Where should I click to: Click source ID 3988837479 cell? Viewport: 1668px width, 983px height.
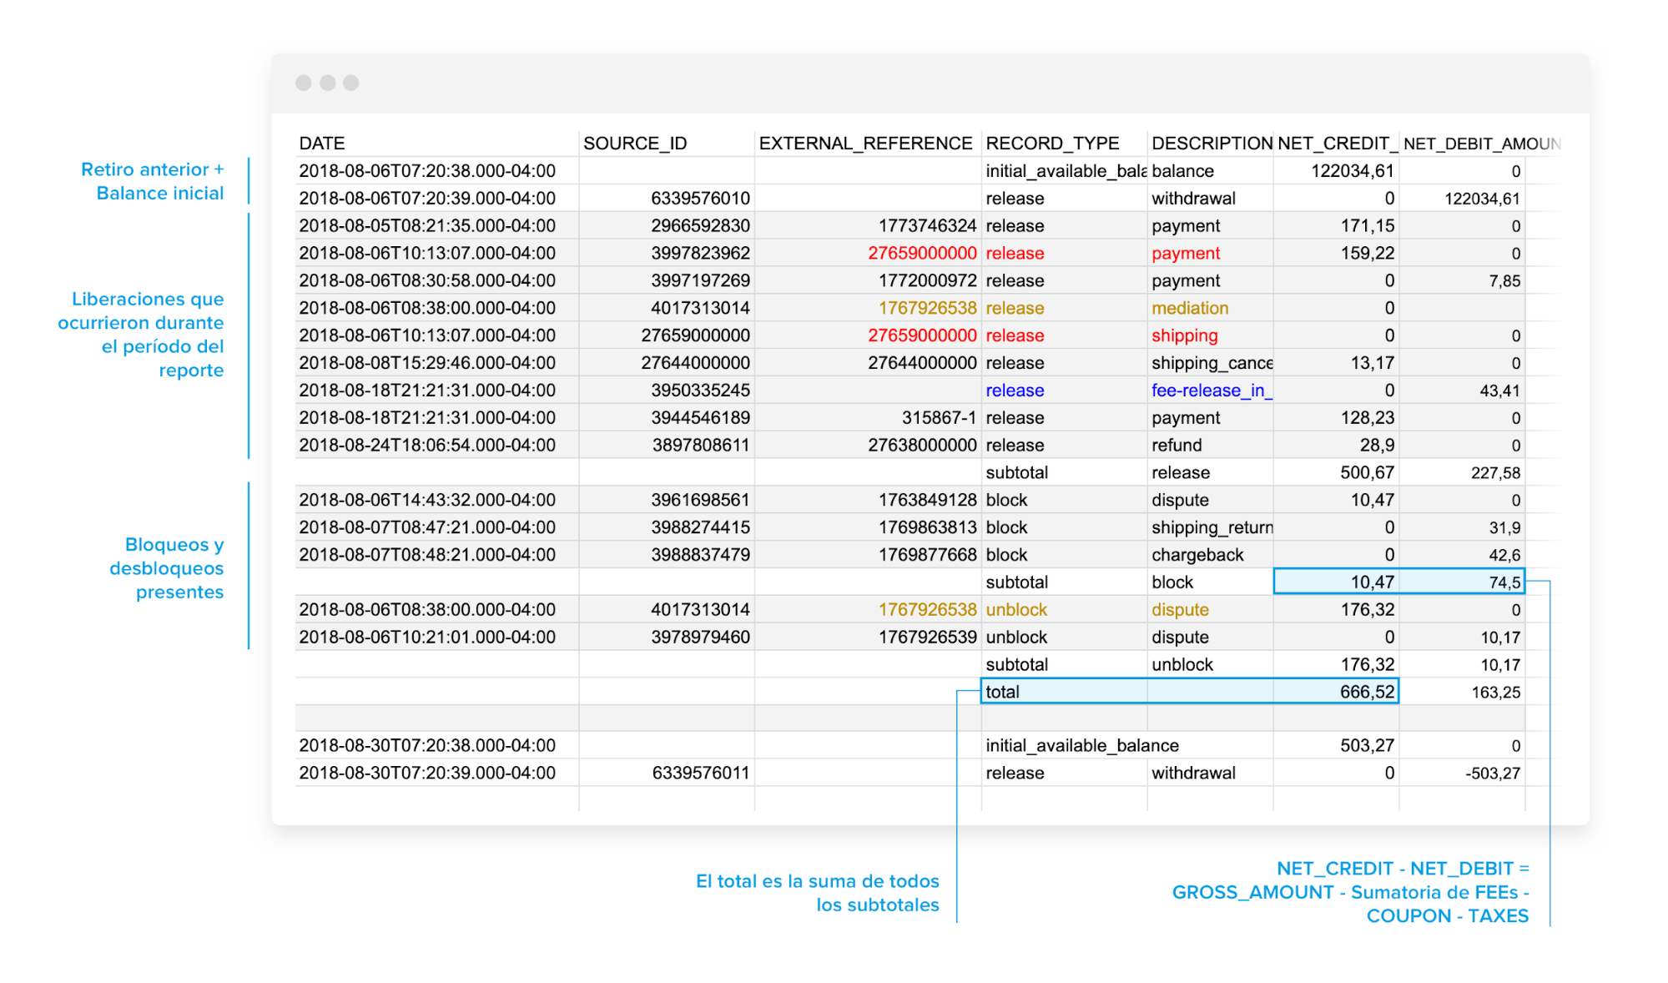coord(667,555)
